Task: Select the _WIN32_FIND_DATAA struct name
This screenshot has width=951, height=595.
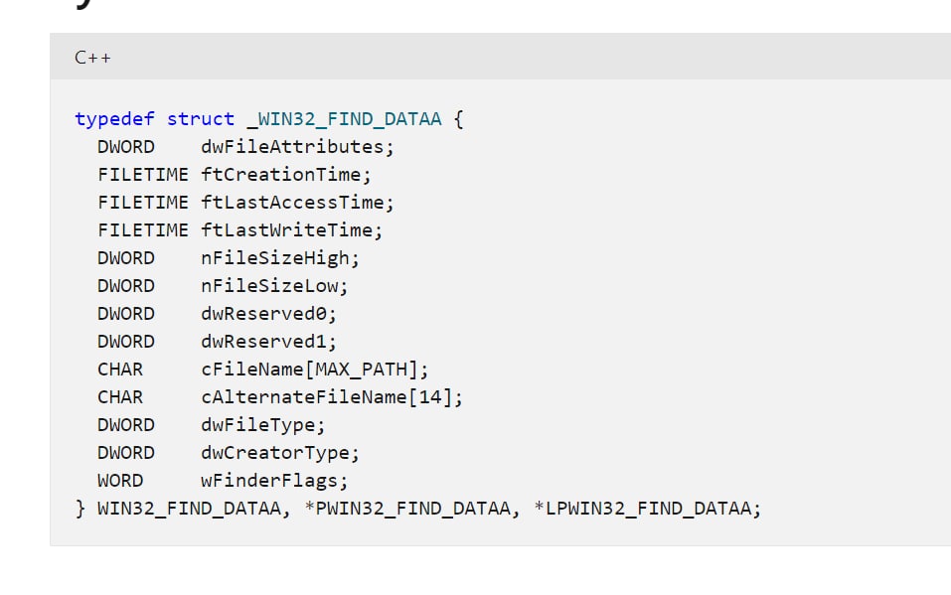Action: click(x=344, y=119)
